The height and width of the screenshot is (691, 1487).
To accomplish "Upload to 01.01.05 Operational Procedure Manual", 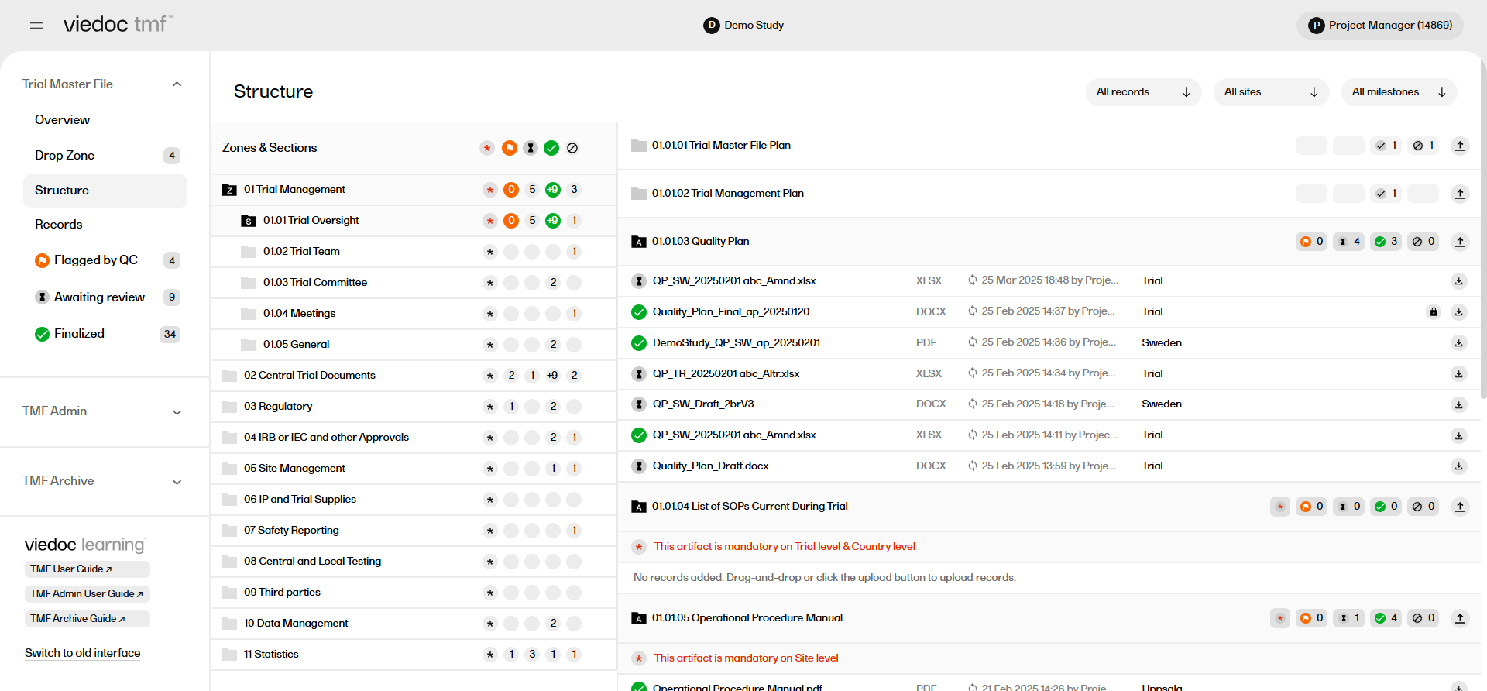I will (1459, 618).
